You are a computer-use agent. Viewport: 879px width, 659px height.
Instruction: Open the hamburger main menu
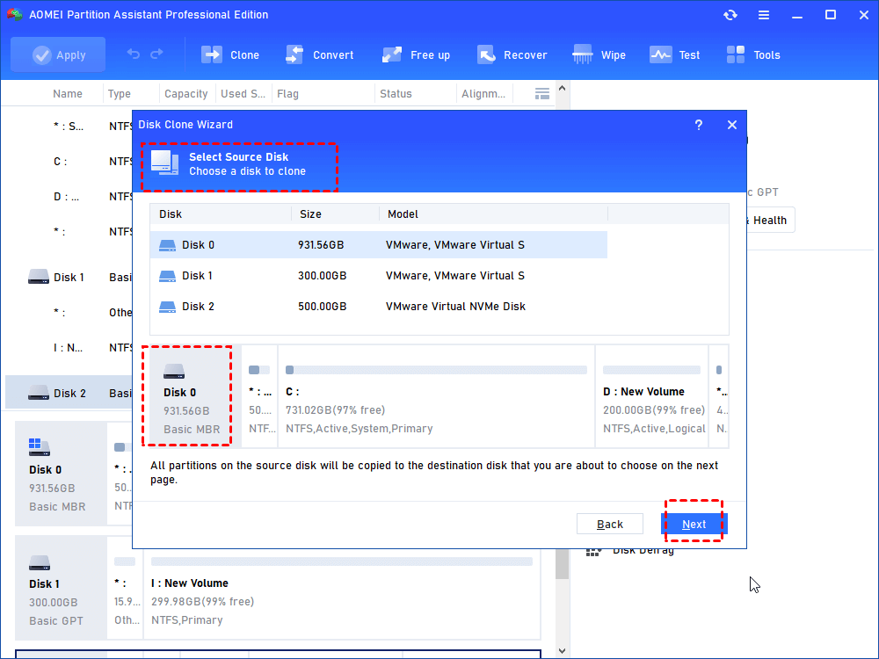coord(764,14)
